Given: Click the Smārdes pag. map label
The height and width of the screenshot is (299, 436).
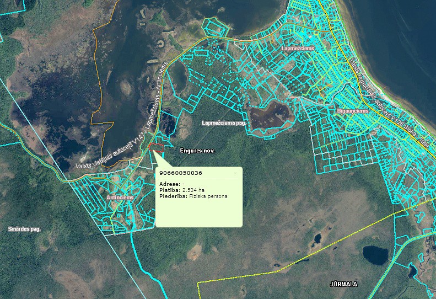Looking at the screenshot, I should pos(24,228).
